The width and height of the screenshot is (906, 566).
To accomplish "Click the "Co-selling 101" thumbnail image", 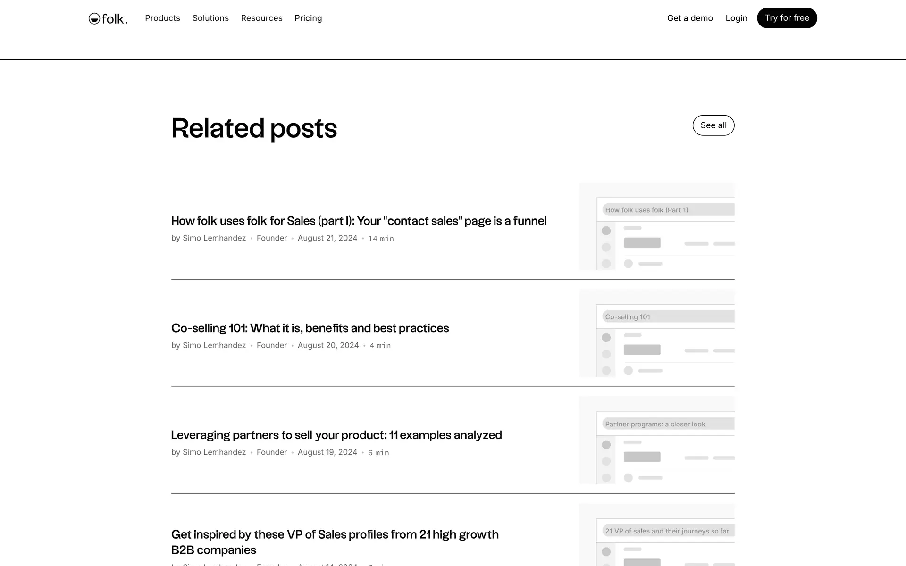I will coord(656,333).
